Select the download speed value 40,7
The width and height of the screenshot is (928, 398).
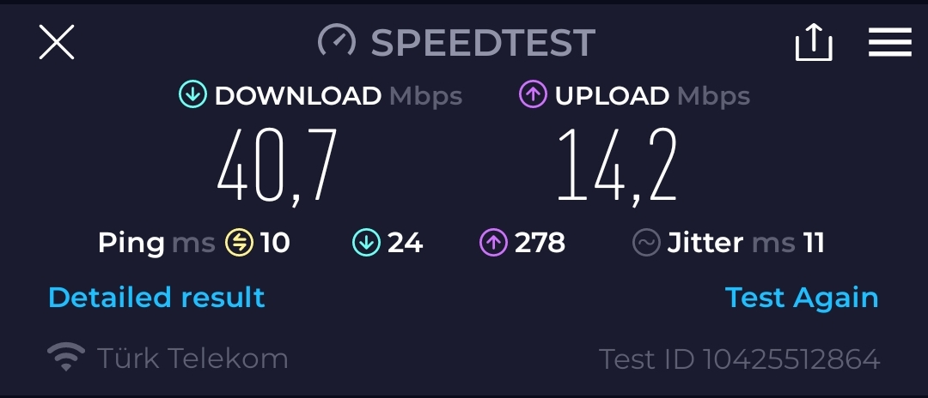(x=278, y=165)
